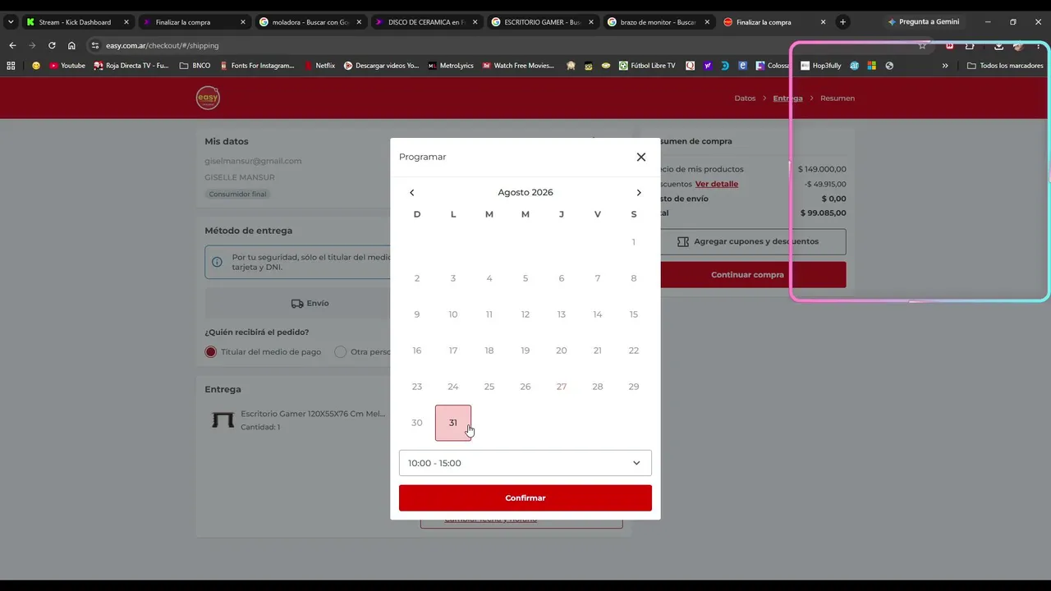
Task: Open the Colossal bookmark
Action: 773,66
